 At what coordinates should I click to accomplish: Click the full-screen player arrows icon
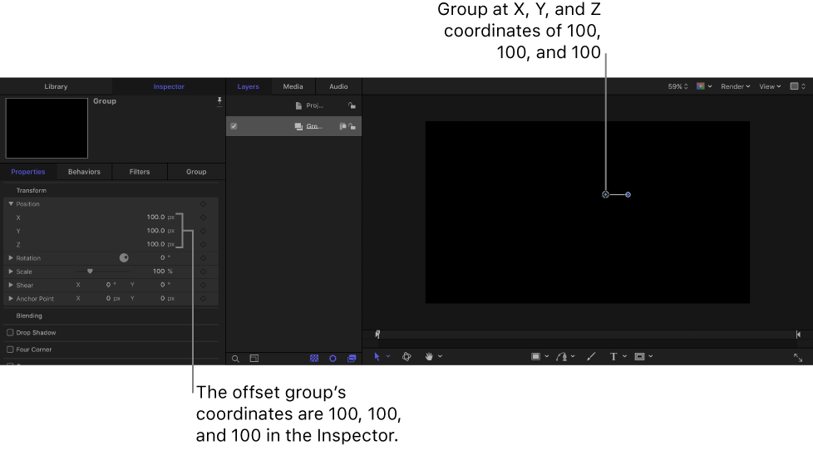pyautogui.click(x=798, y=357)
